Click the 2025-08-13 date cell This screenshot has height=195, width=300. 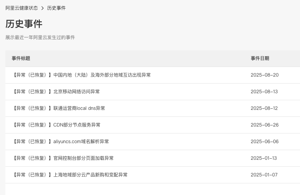264,92
